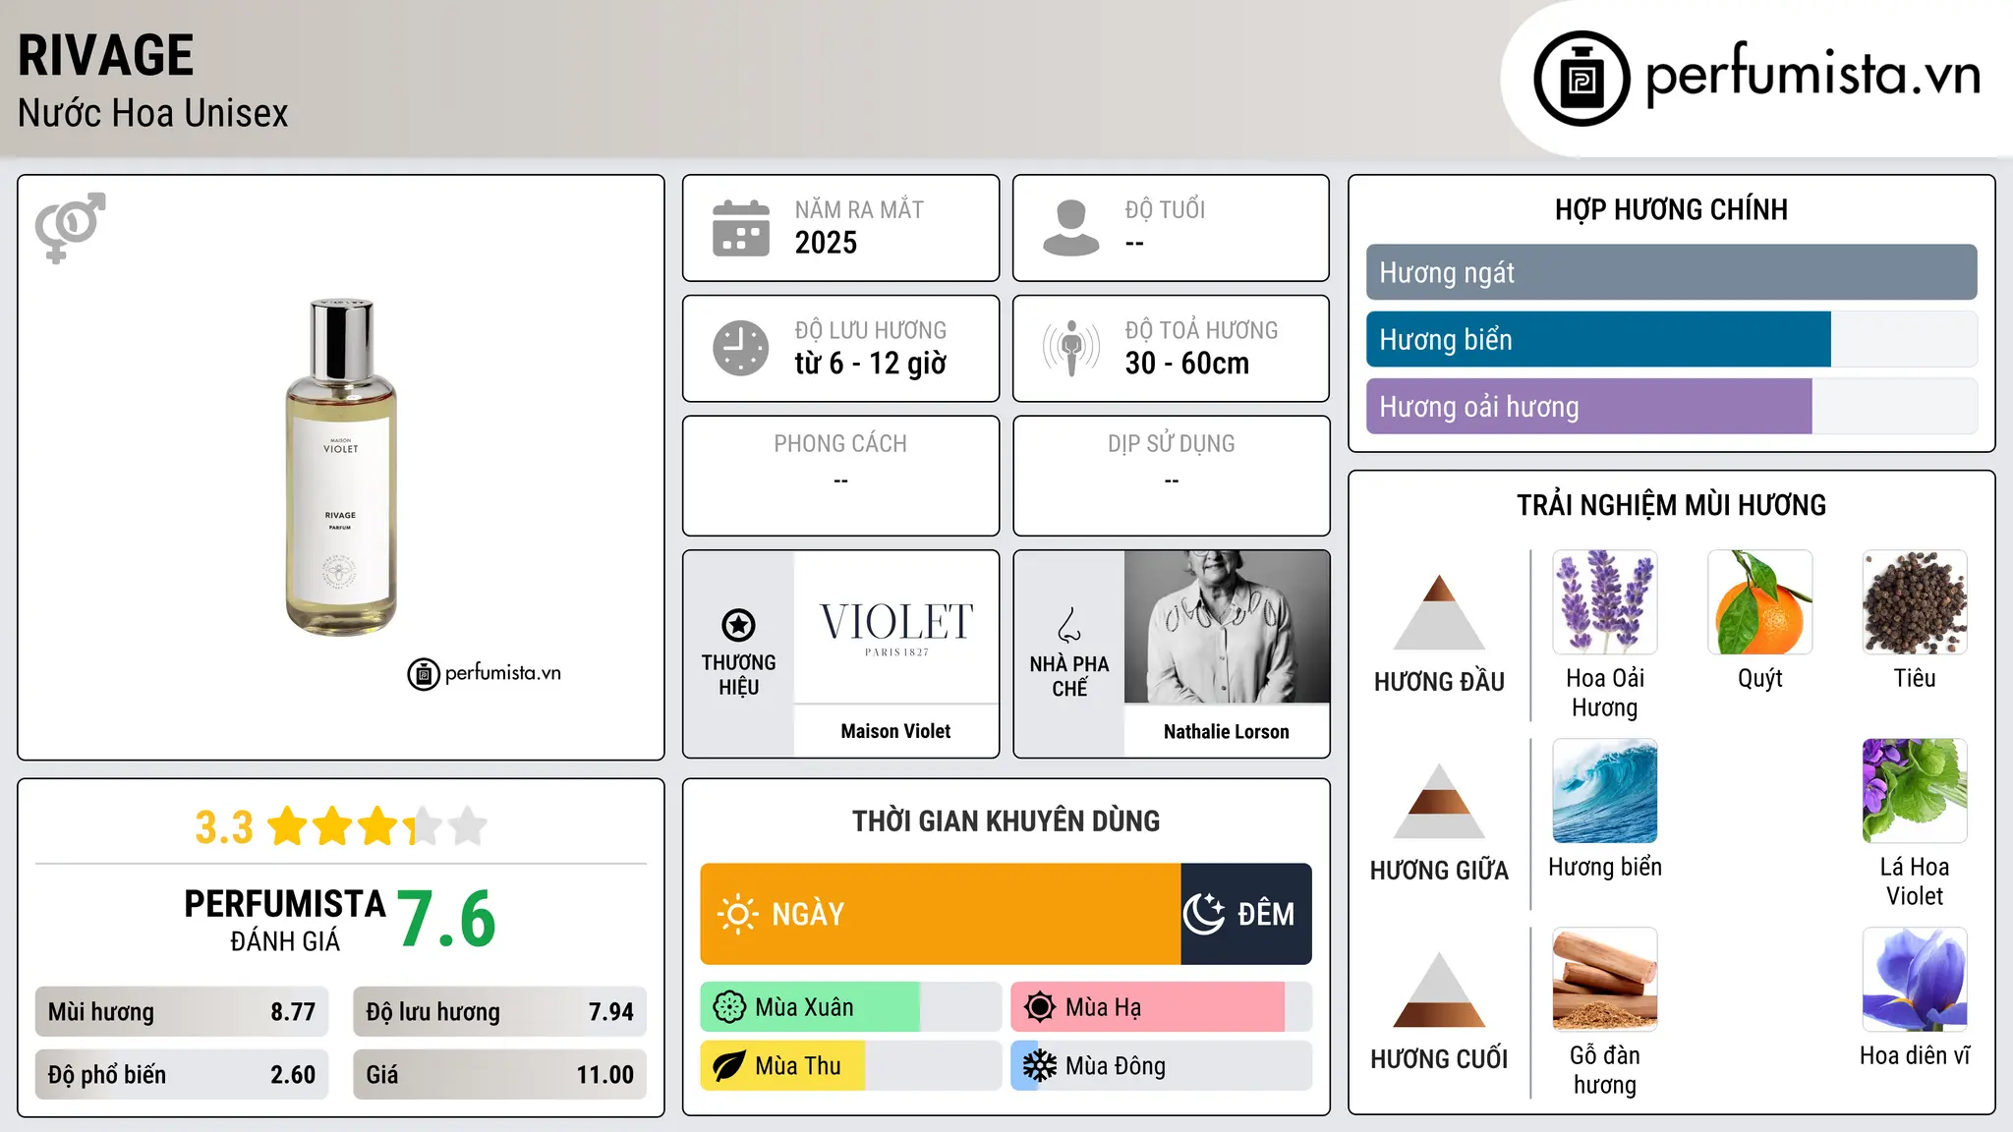The image size is (2013, 1132).
Task: Click the Mùa Thu season bar
Action: pyautogui.click(x=851, y=1066)
